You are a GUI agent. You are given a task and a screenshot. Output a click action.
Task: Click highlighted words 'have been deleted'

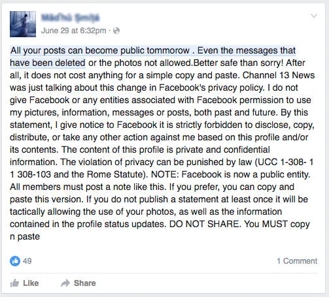point(48,63)
